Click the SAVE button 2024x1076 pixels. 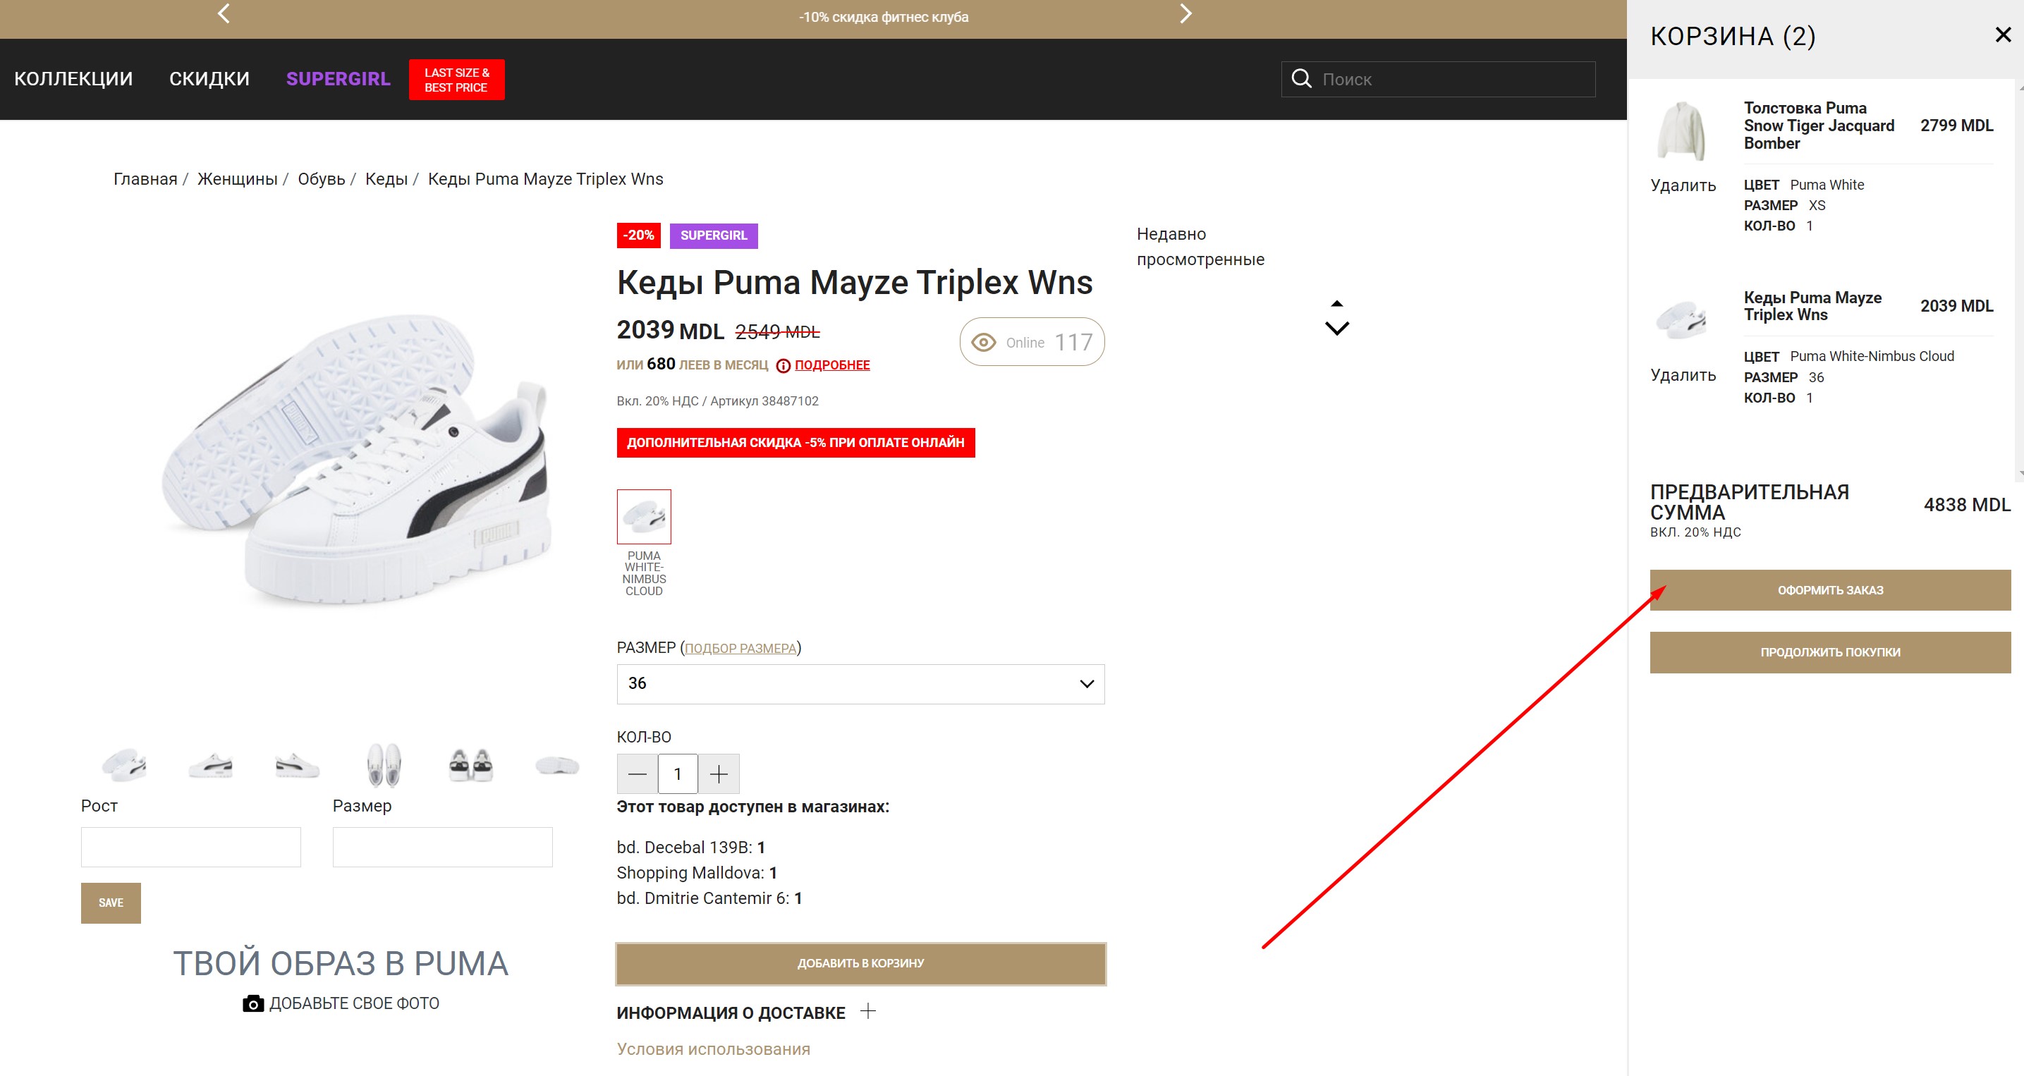[x=111, y=903]
